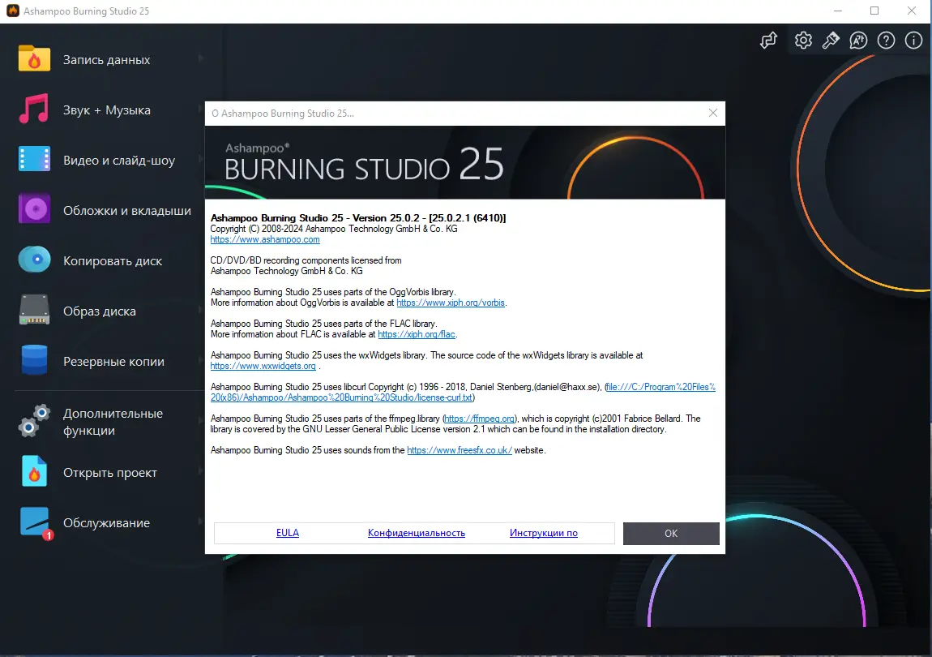Image resolution: width=932 pixels, height=657 pixels.
Task: Click the Инструкции по link
Action: [543, 533]
